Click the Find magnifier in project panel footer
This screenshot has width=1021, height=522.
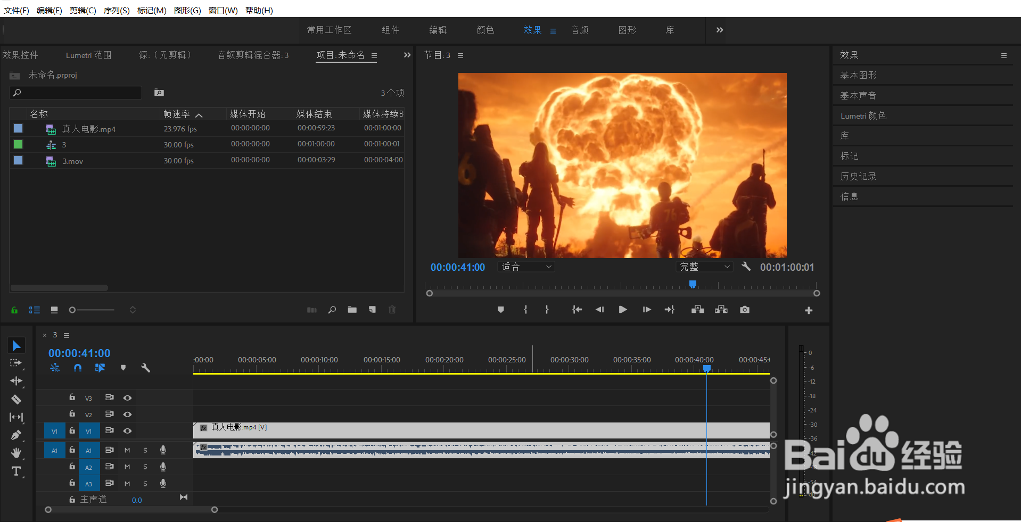332,310
